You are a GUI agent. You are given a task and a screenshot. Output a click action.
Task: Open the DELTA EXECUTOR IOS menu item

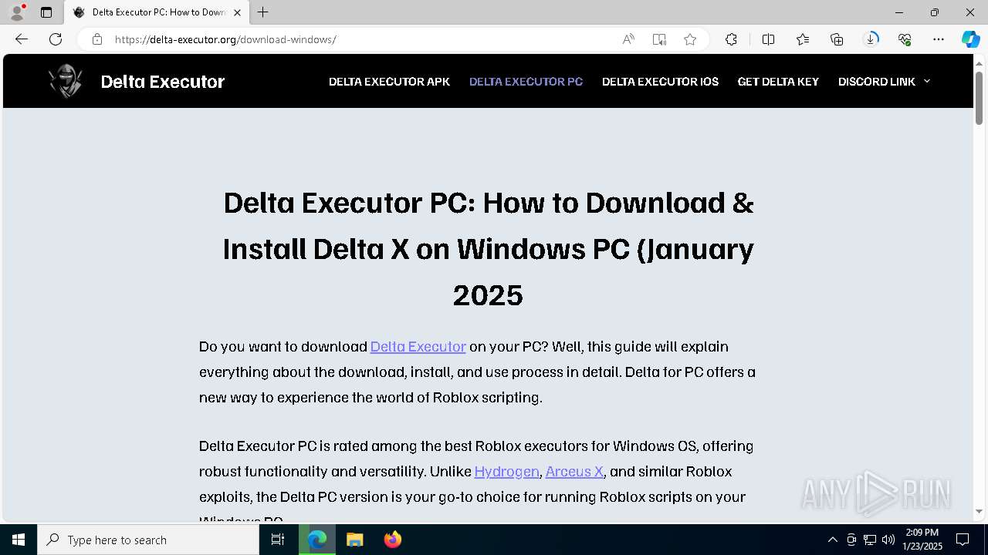click(660, 82)
